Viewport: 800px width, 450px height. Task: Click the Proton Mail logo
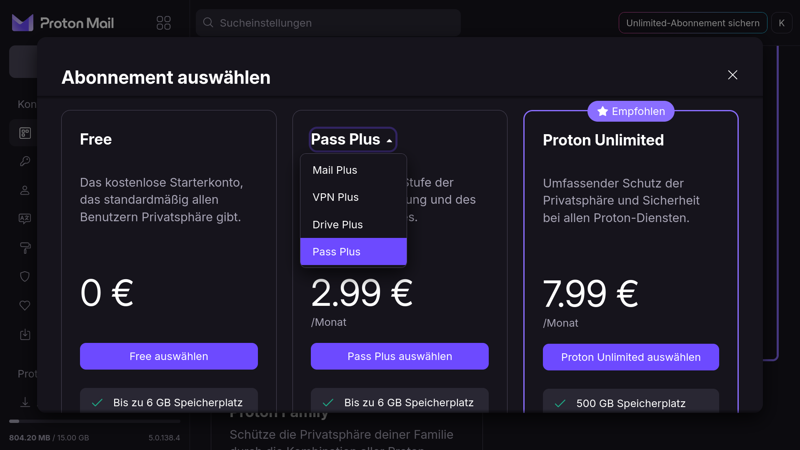tap(63, 23)
